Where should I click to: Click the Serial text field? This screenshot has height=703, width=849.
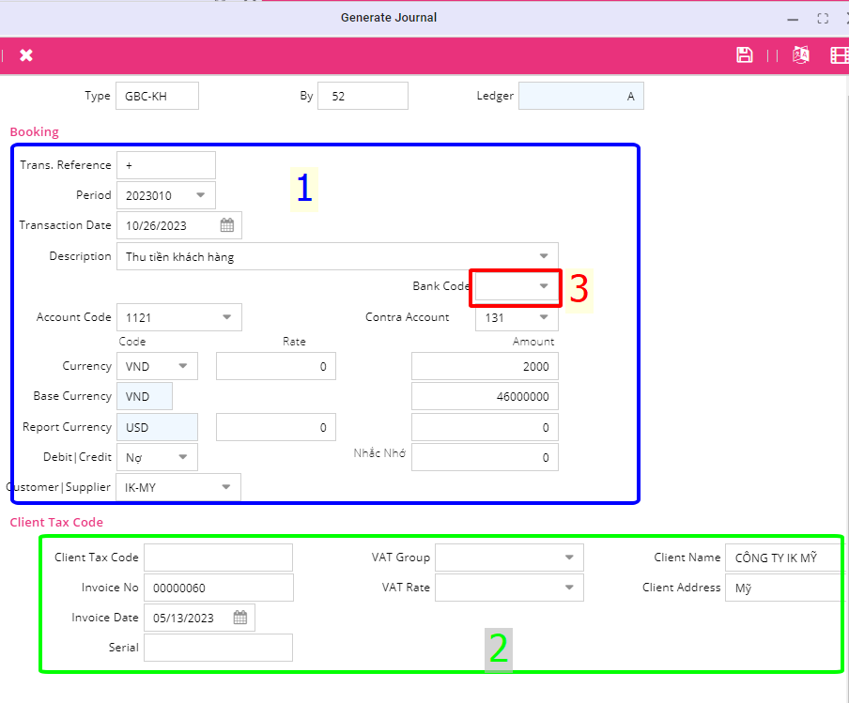tap(218, 648)
